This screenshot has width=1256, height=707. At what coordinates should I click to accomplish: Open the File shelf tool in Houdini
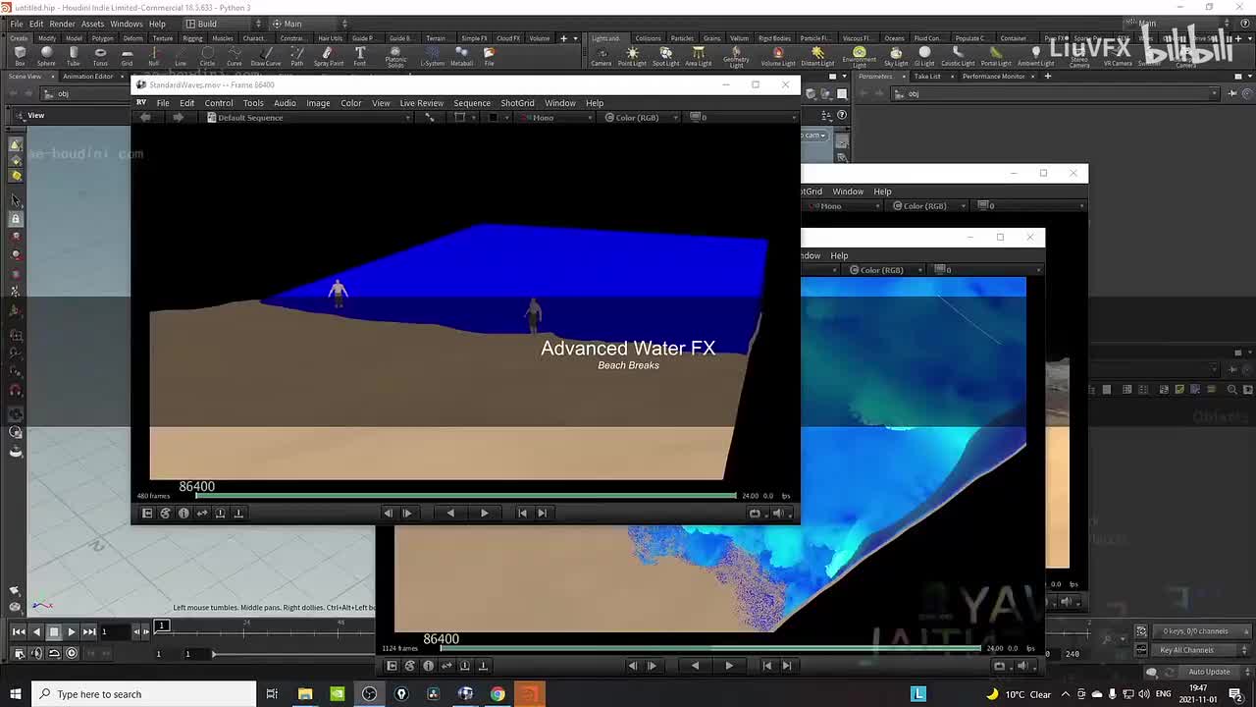489,56
